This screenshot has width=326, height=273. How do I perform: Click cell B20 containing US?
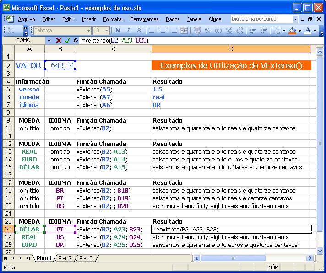pyautogui.click(x=60, y=206)
